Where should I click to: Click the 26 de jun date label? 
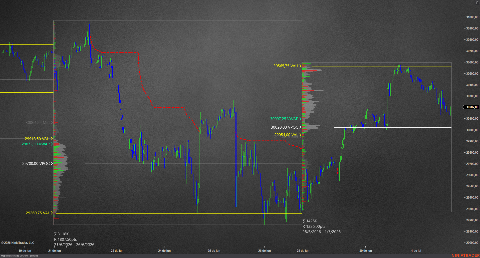(265, 251)
